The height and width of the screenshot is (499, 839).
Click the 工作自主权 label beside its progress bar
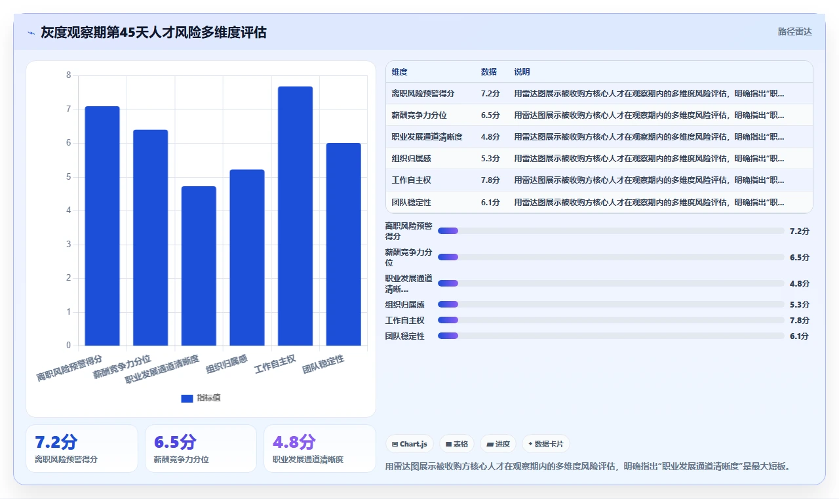(404, 320)
